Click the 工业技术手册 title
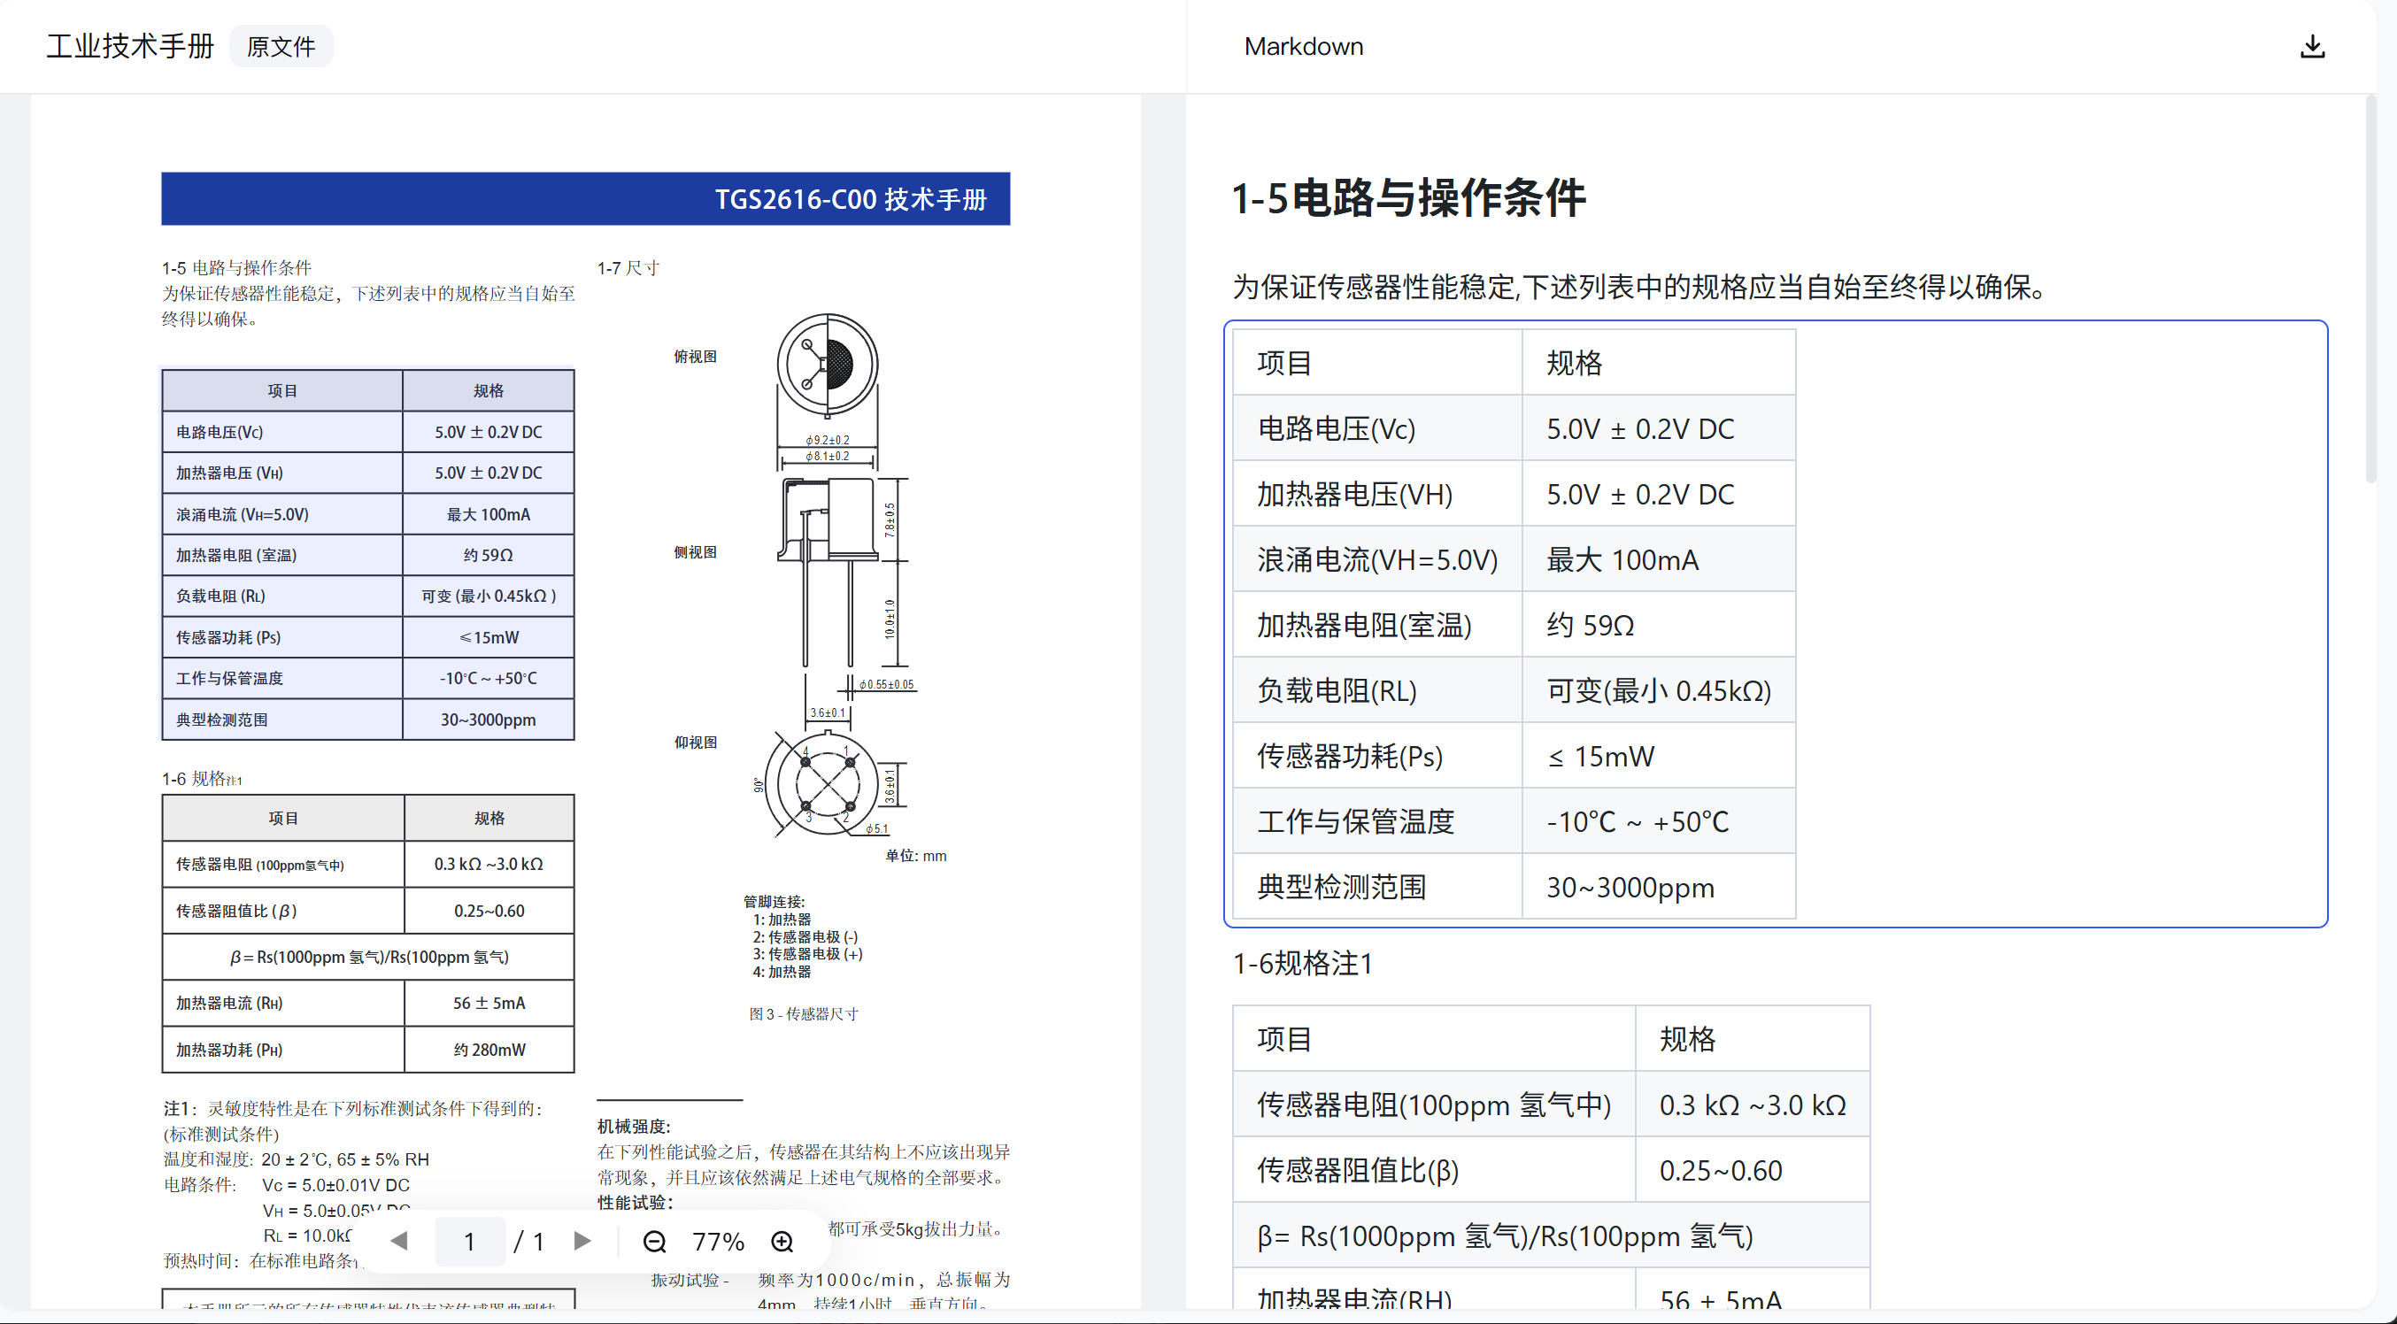This screenshot has height=1324, width=2397. click(x=130, y=47)
